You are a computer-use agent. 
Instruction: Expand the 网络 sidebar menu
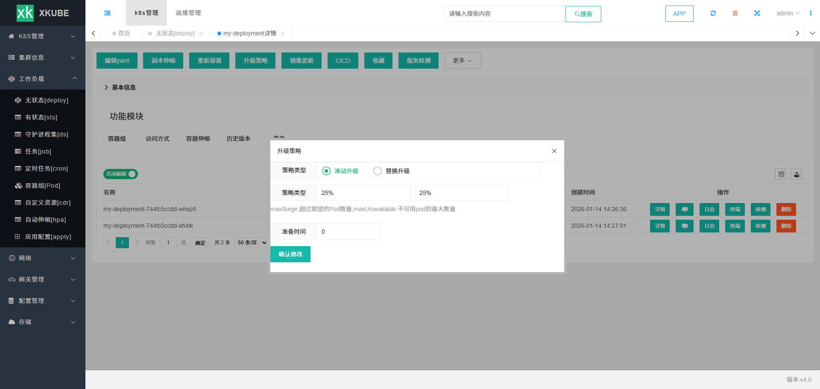43,258
